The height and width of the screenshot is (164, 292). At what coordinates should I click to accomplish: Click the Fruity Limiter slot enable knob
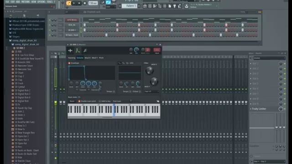coord(281,109)
